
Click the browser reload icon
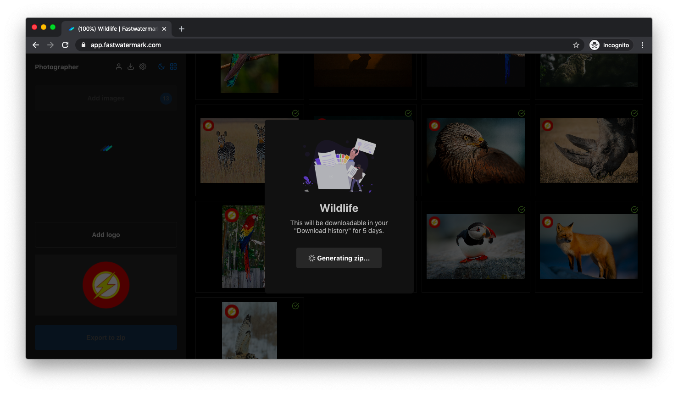(65, 45)
